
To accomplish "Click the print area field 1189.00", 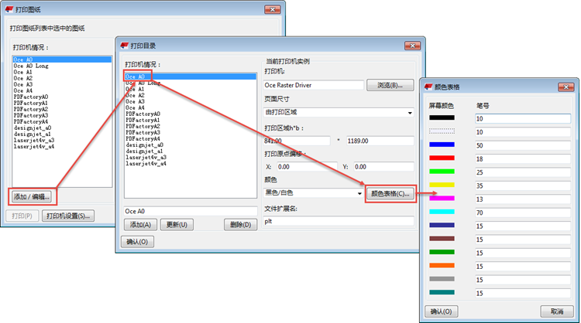I will (380, 141).
